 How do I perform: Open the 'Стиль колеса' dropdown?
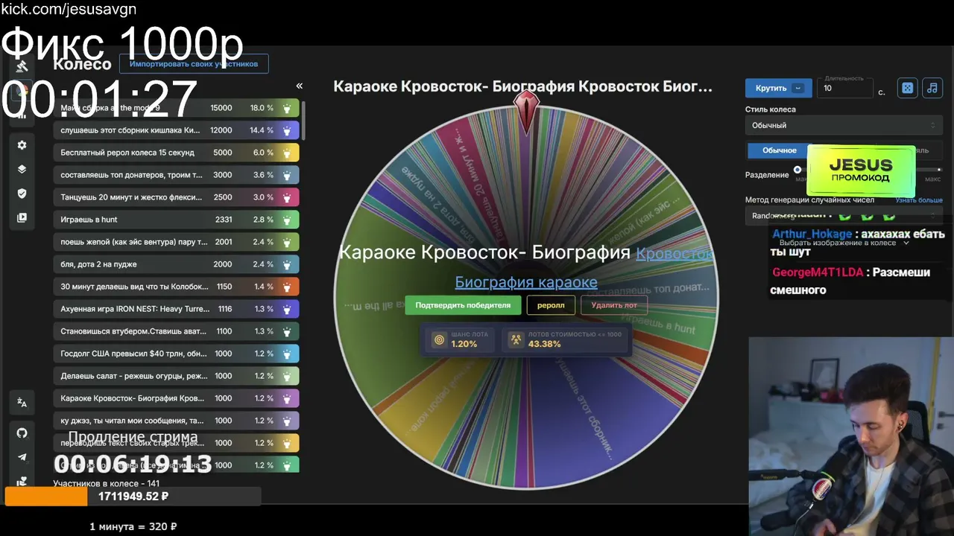click(844, 125)
